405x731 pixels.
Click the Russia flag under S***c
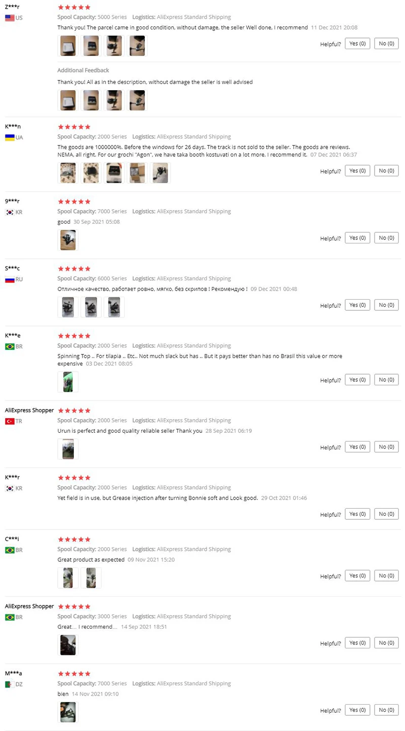click(10, 279)
